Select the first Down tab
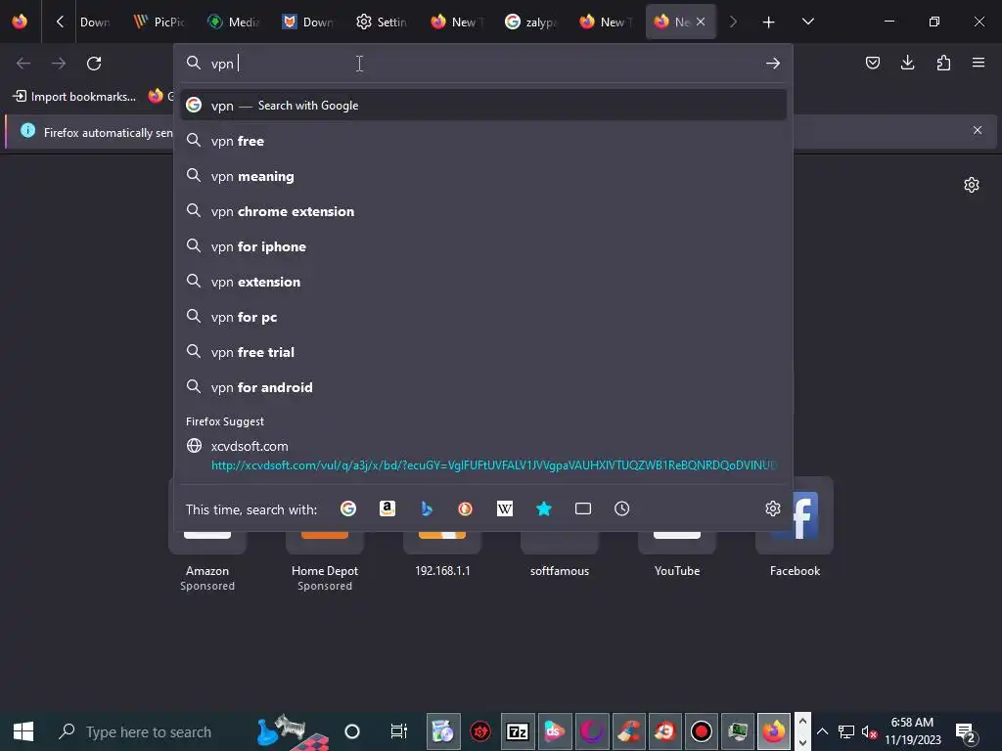This screenshot has height=751, width=1002. click(x=97, y=22)
